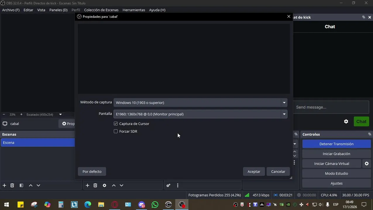The width and height of the screenshot is (373, 210).
Task: Open the Pantalla monitor dropdown
Action: [x=200, y=114]
